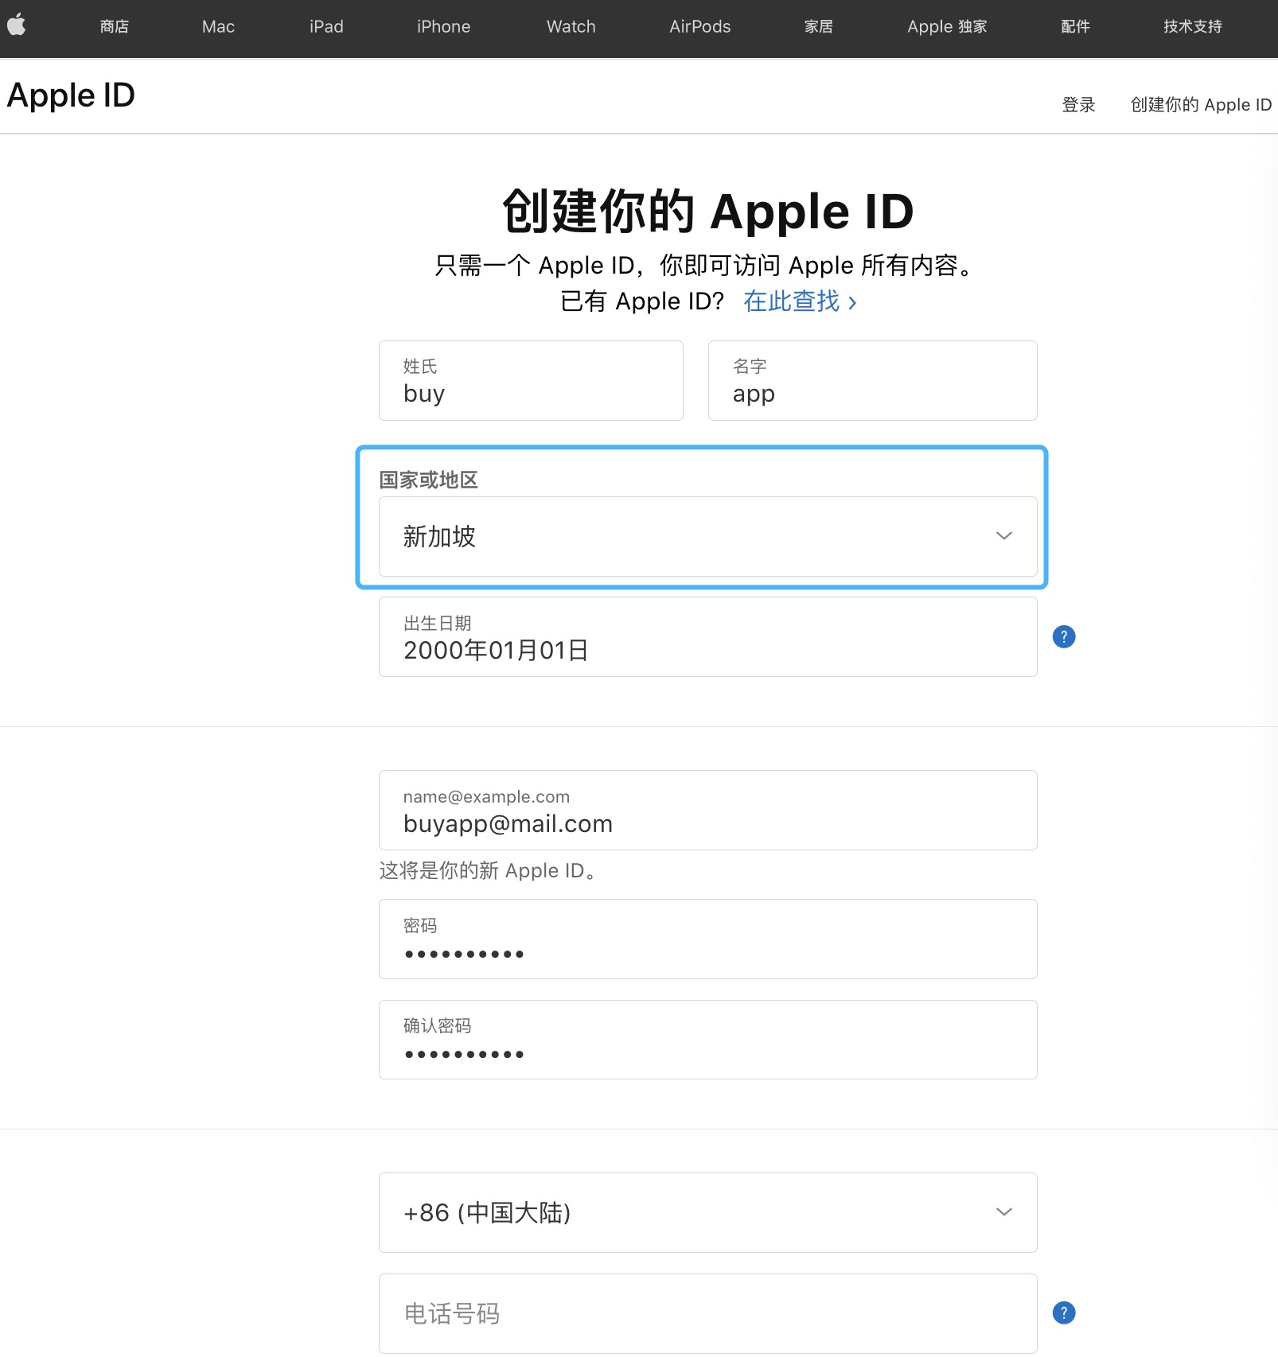This screenshot has width=1278, height=1357.
Task: Click the phone number help icon
Action: coord(1063,1312)
